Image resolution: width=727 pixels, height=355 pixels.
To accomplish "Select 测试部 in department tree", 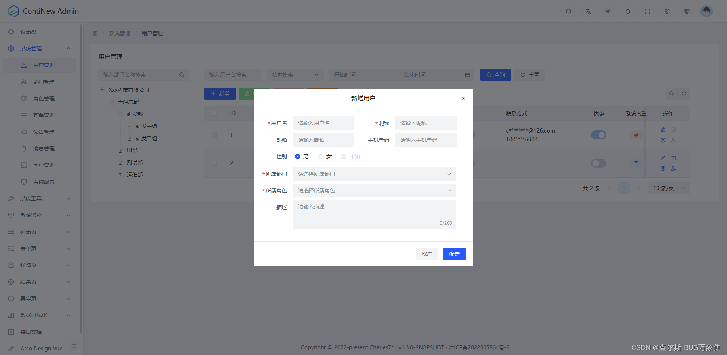I will [135, 163].
